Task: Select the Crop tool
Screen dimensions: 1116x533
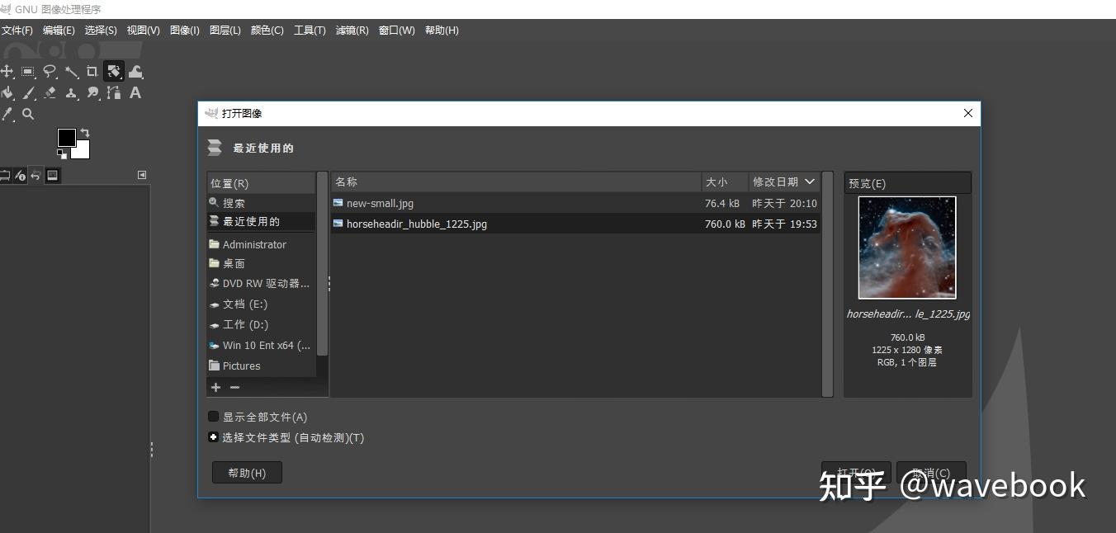Action: (92, 71)
